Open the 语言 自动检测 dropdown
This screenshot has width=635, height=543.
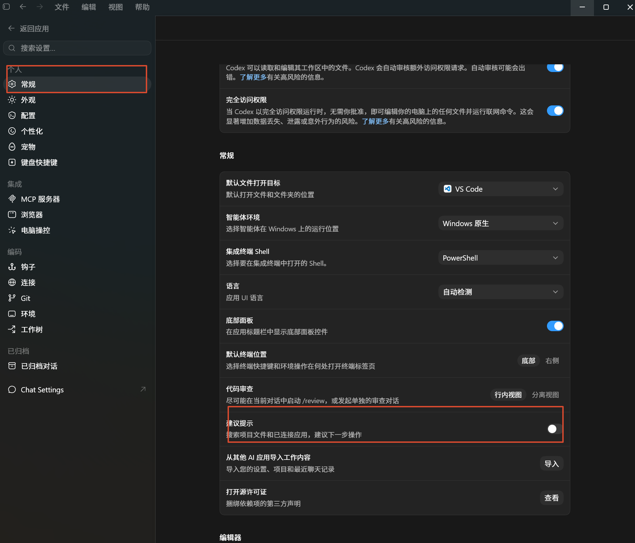tap(501, 292)
